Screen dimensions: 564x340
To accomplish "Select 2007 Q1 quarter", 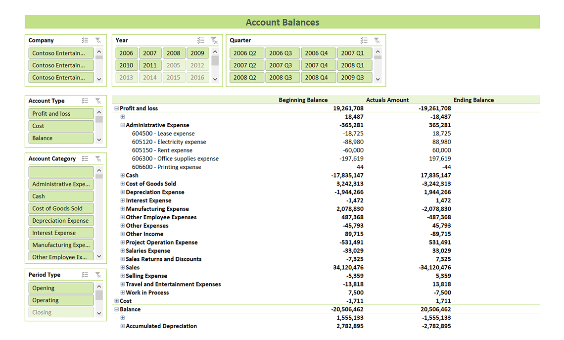I will point(354,53).
